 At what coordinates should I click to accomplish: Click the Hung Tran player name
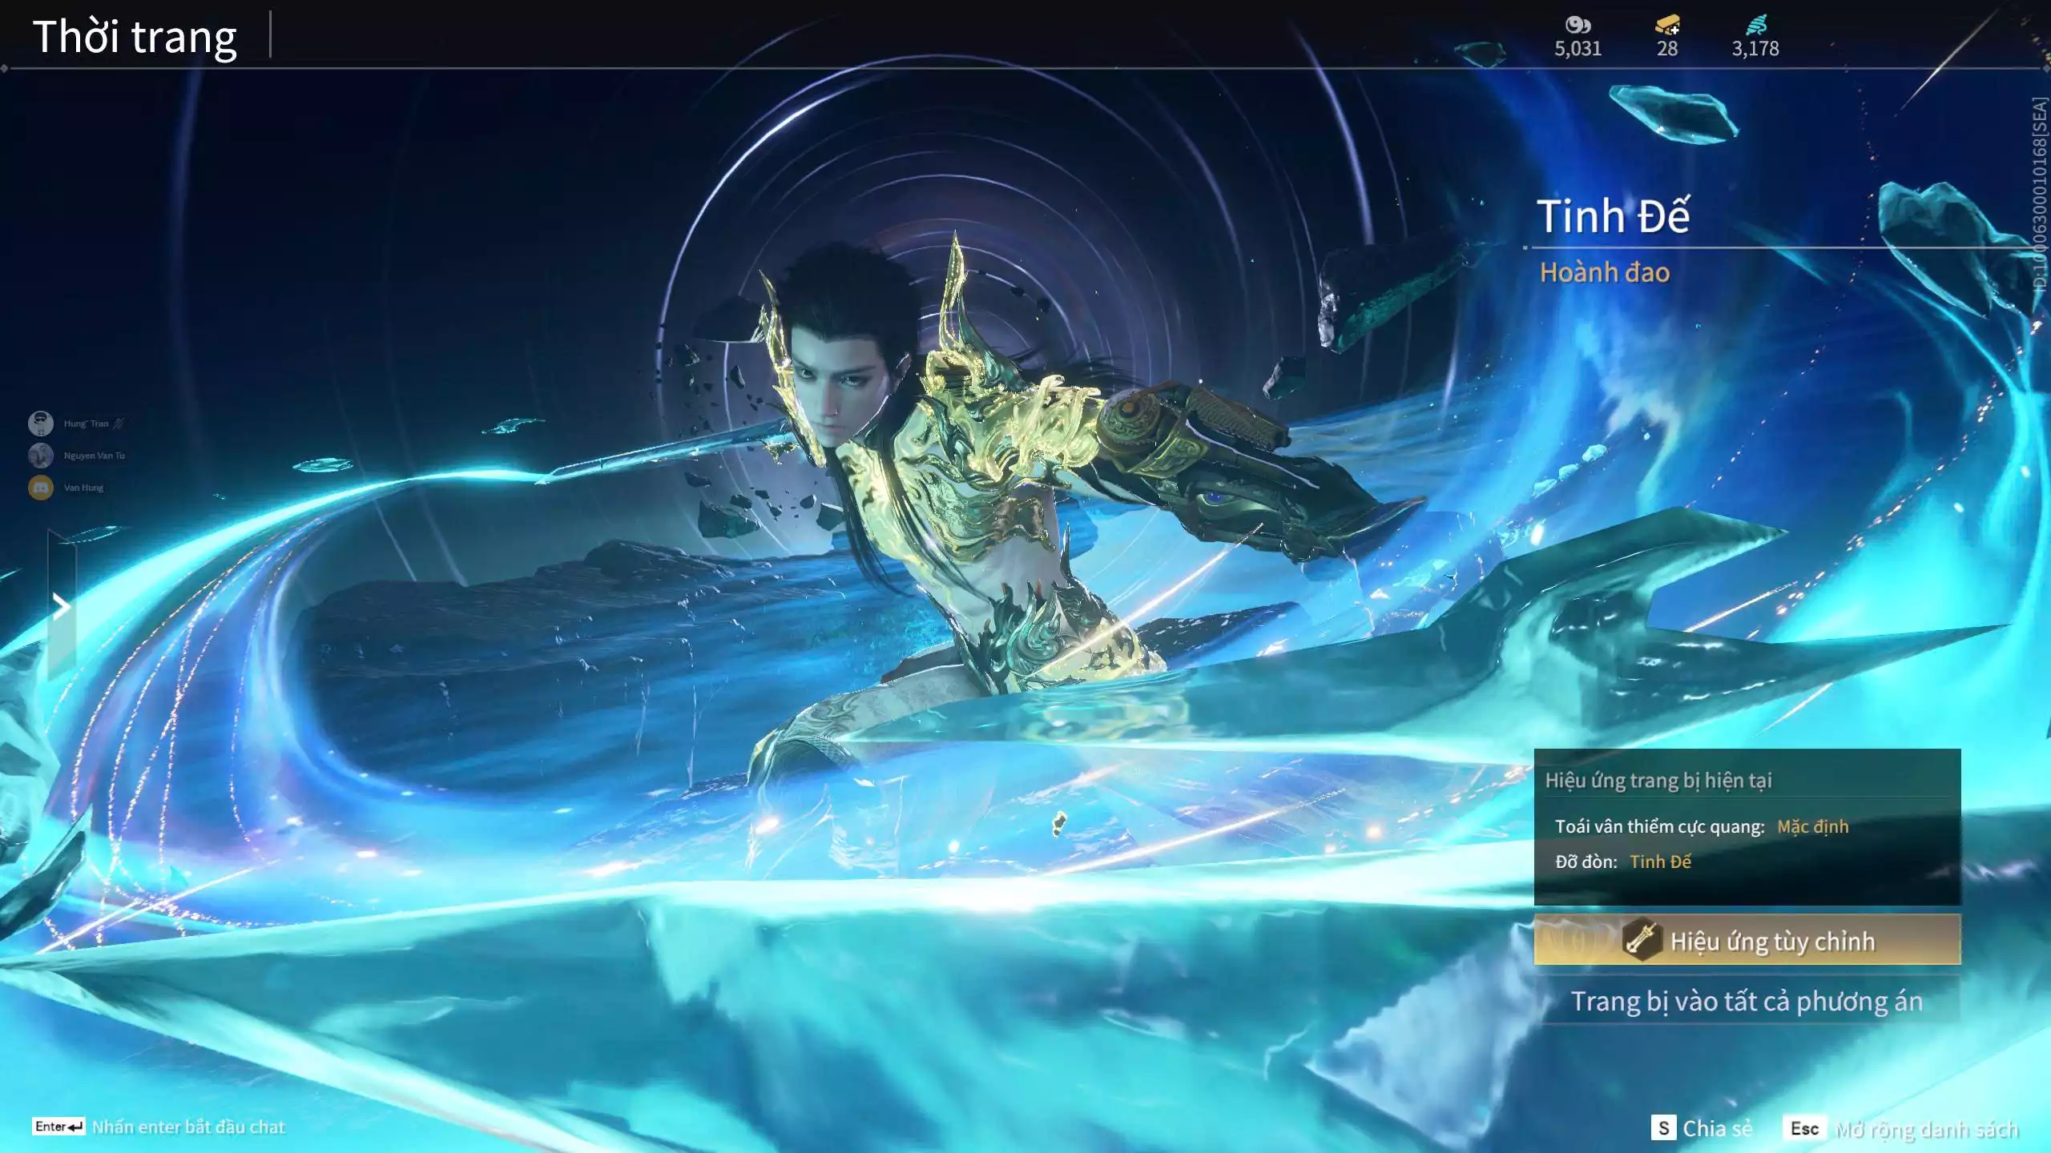pyautogui.click(x=86, y=424)
